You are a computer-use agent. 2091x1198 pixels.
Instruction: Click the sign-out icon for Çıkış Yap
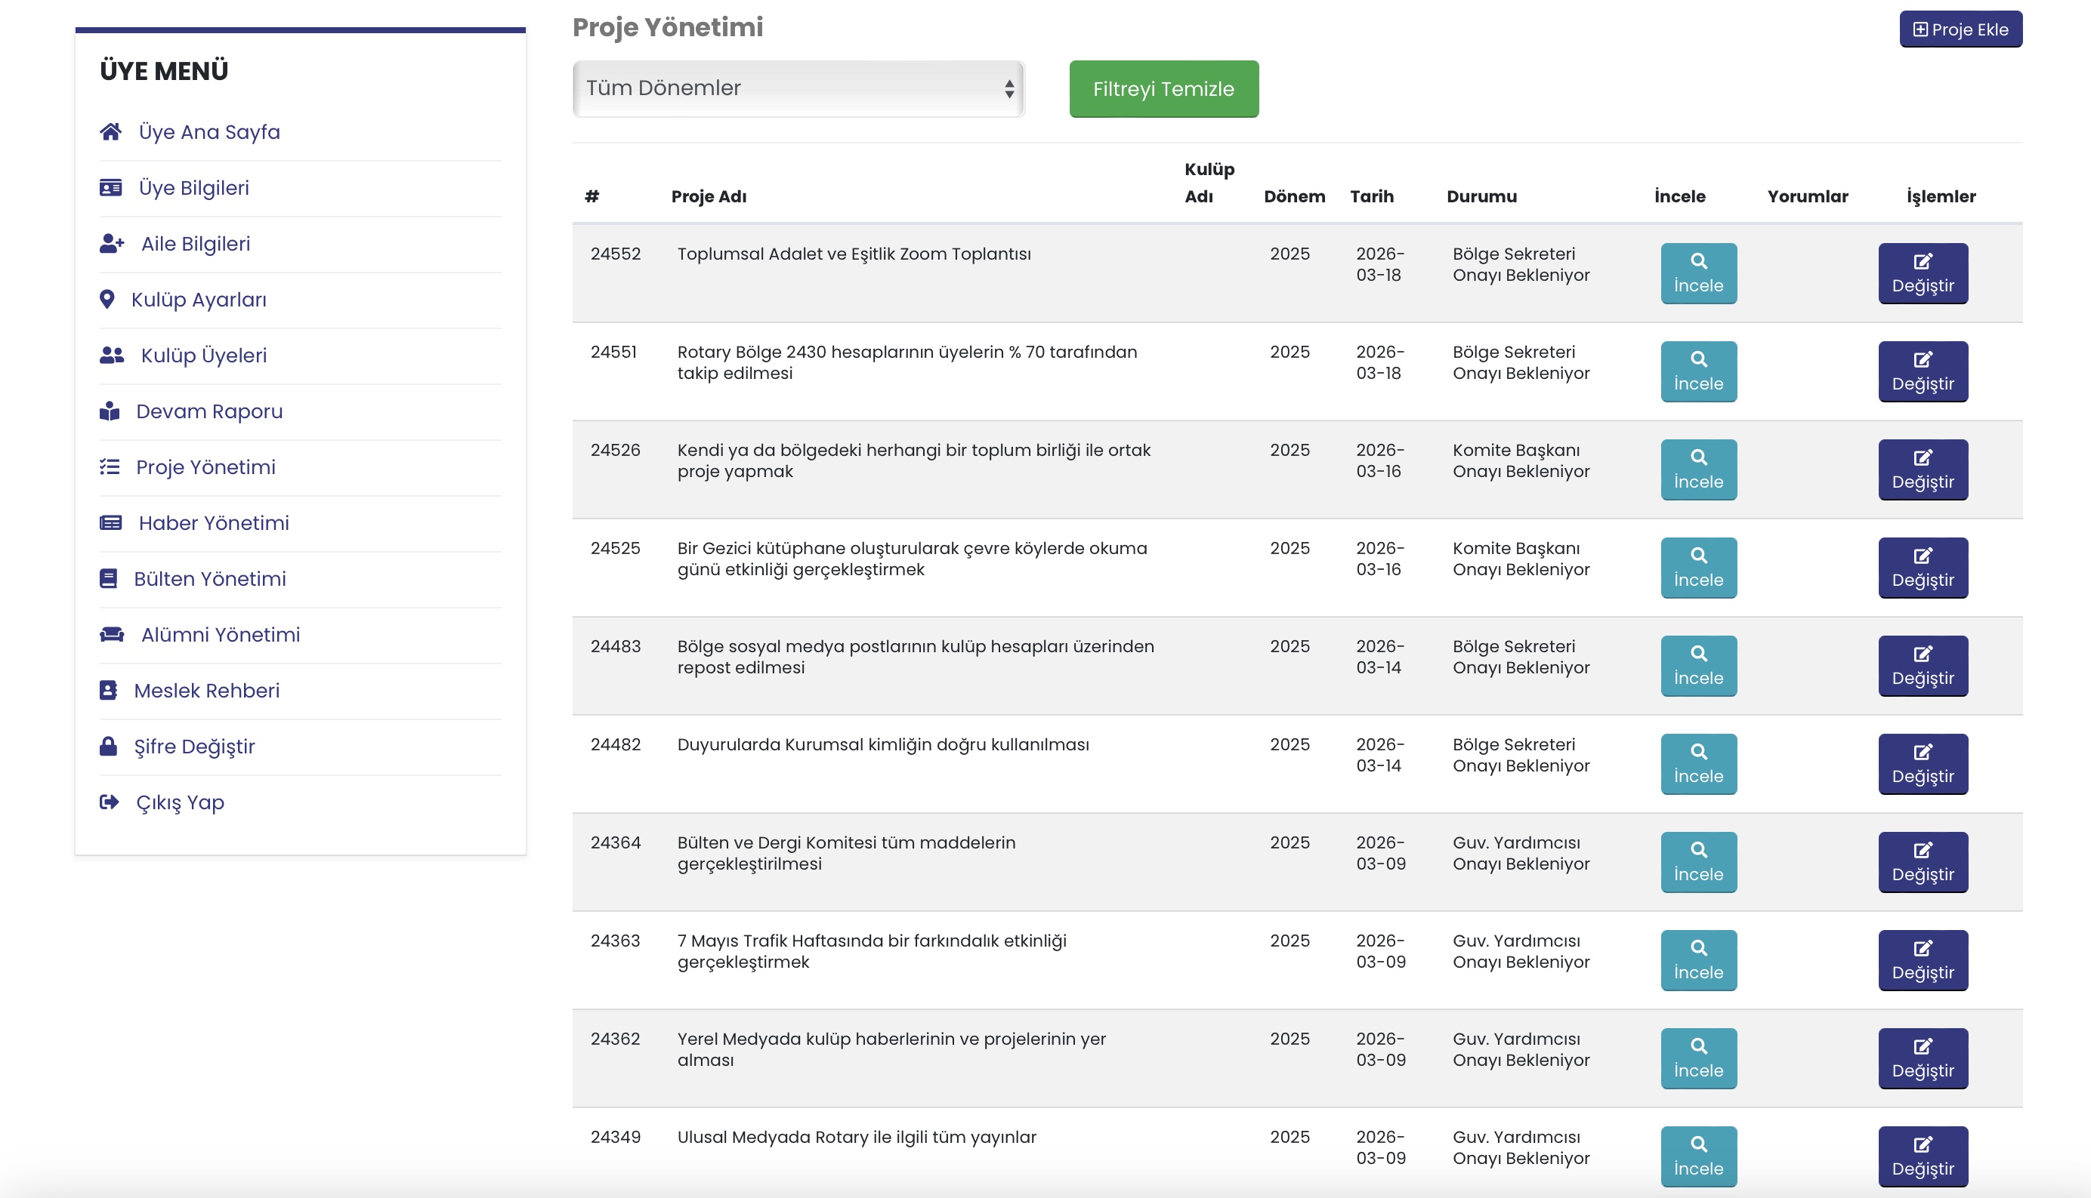(x=109, y=802)
